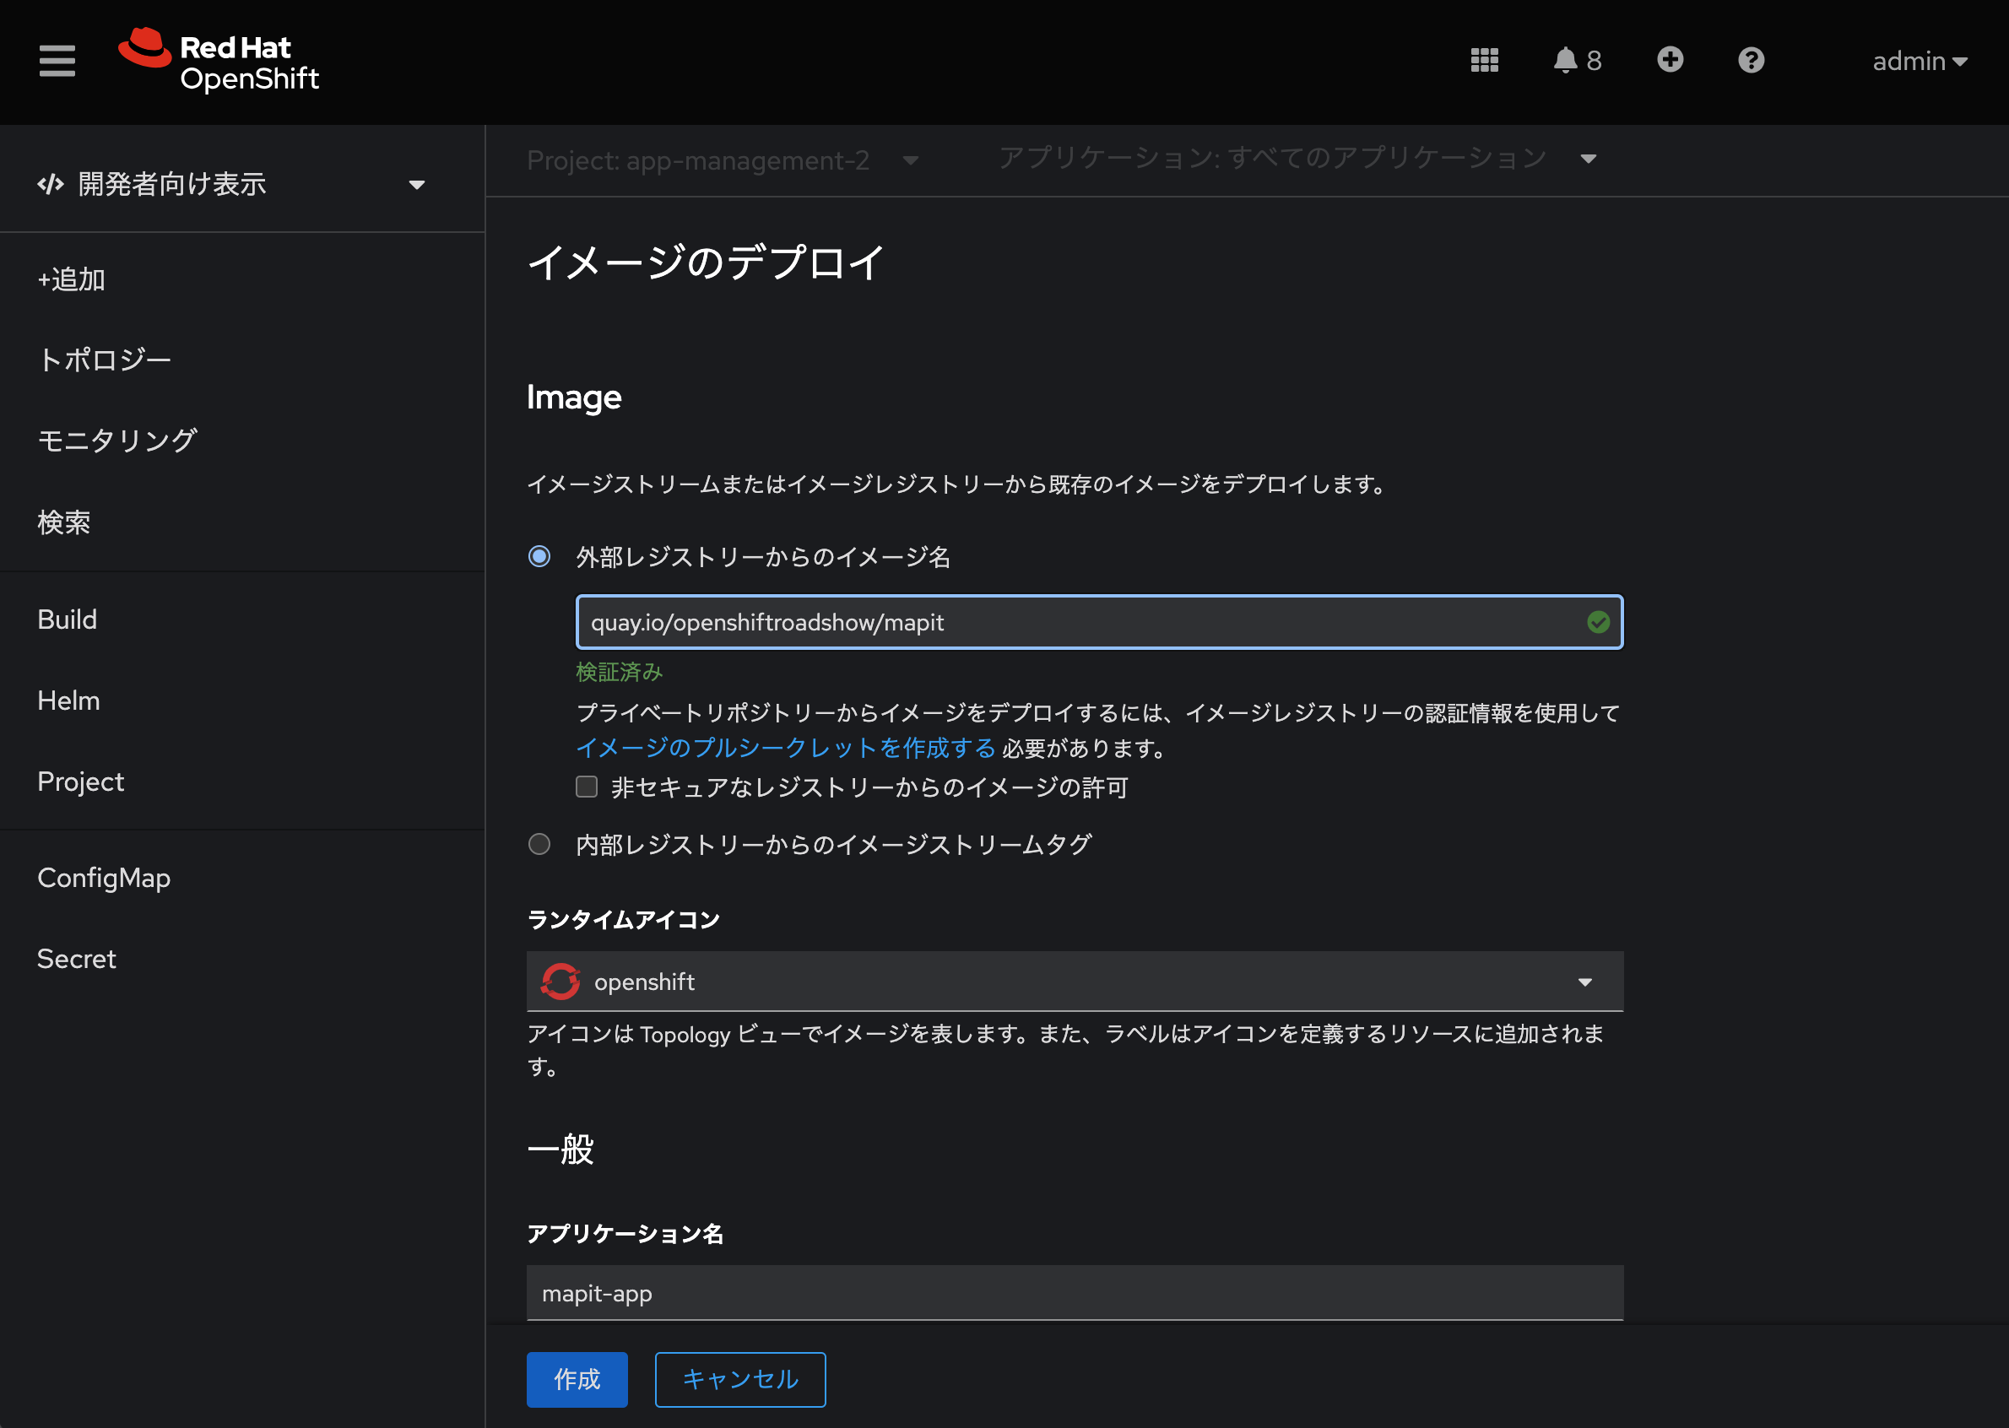The width and height of the screenshot is (2009, 1428).
Task: Open the application filter dropdown
Action: [x=1297, y=159]
